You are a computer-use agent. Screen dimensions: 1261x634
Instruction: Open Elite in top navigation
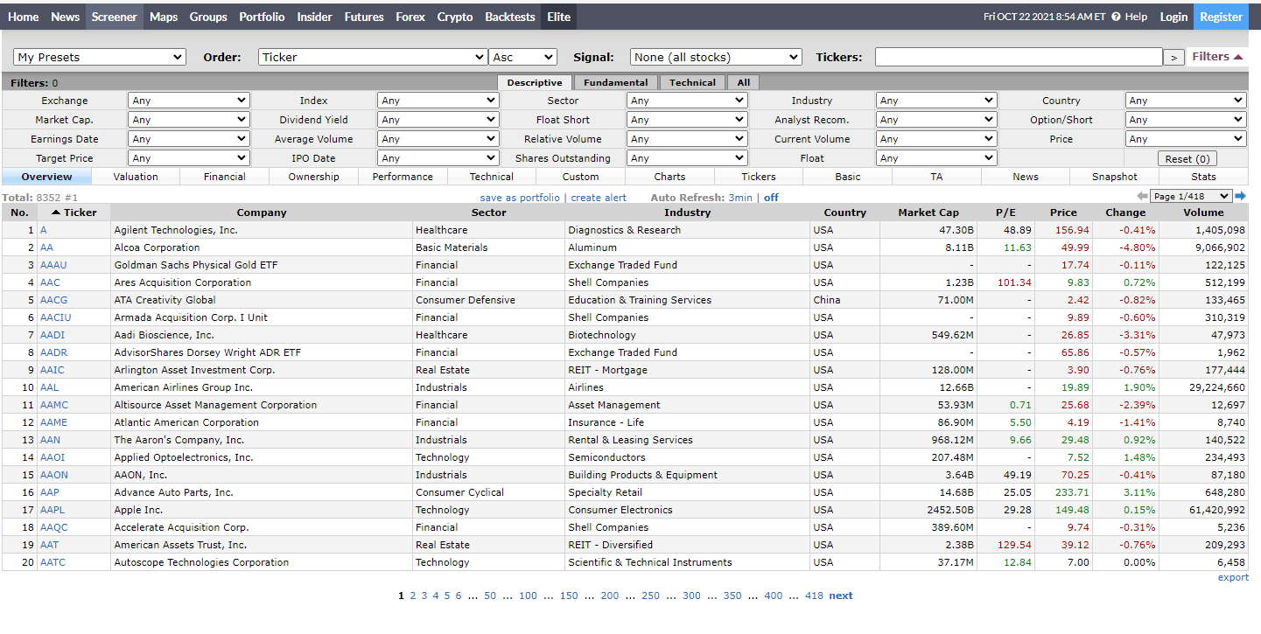(558, 17)
